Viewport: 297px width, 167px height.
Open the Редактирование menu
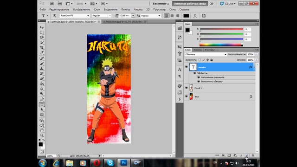(59, 9)
